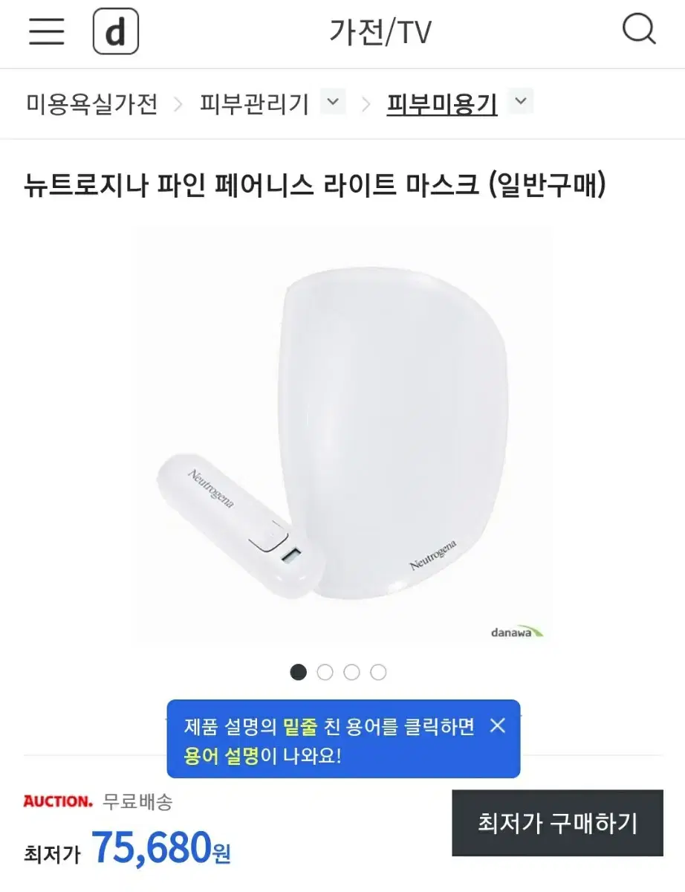Click the Auction seller logo
685x892 pixels.
click(x=58, y=801)
